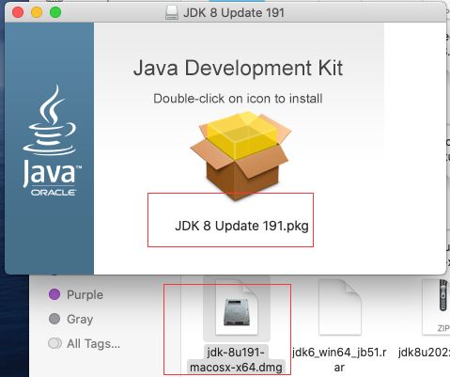Image resolution: width=450 pixels, height=377 pixels.
Task: Select the jdk6_win64_jb51.rar file icon
Action: point(340,307)
